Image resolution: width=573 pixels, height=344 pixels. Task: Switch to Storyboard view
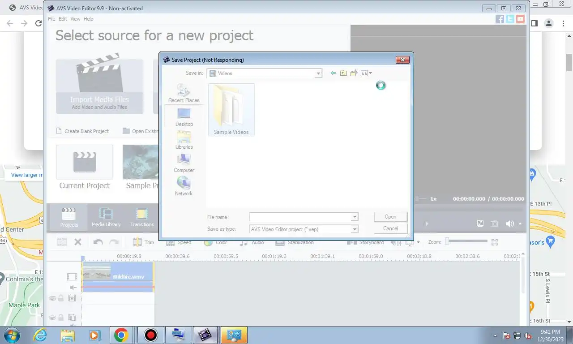click(365, 242)
